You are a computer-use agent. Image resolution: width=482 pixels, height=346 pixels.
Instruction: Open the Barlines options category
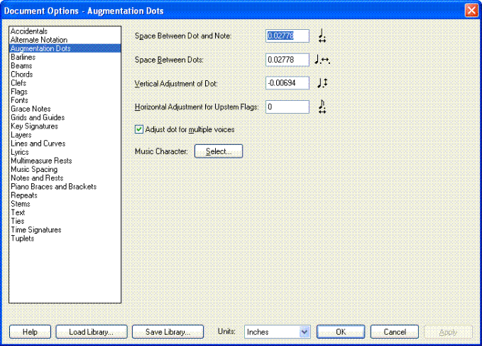(x=23, y=57)
